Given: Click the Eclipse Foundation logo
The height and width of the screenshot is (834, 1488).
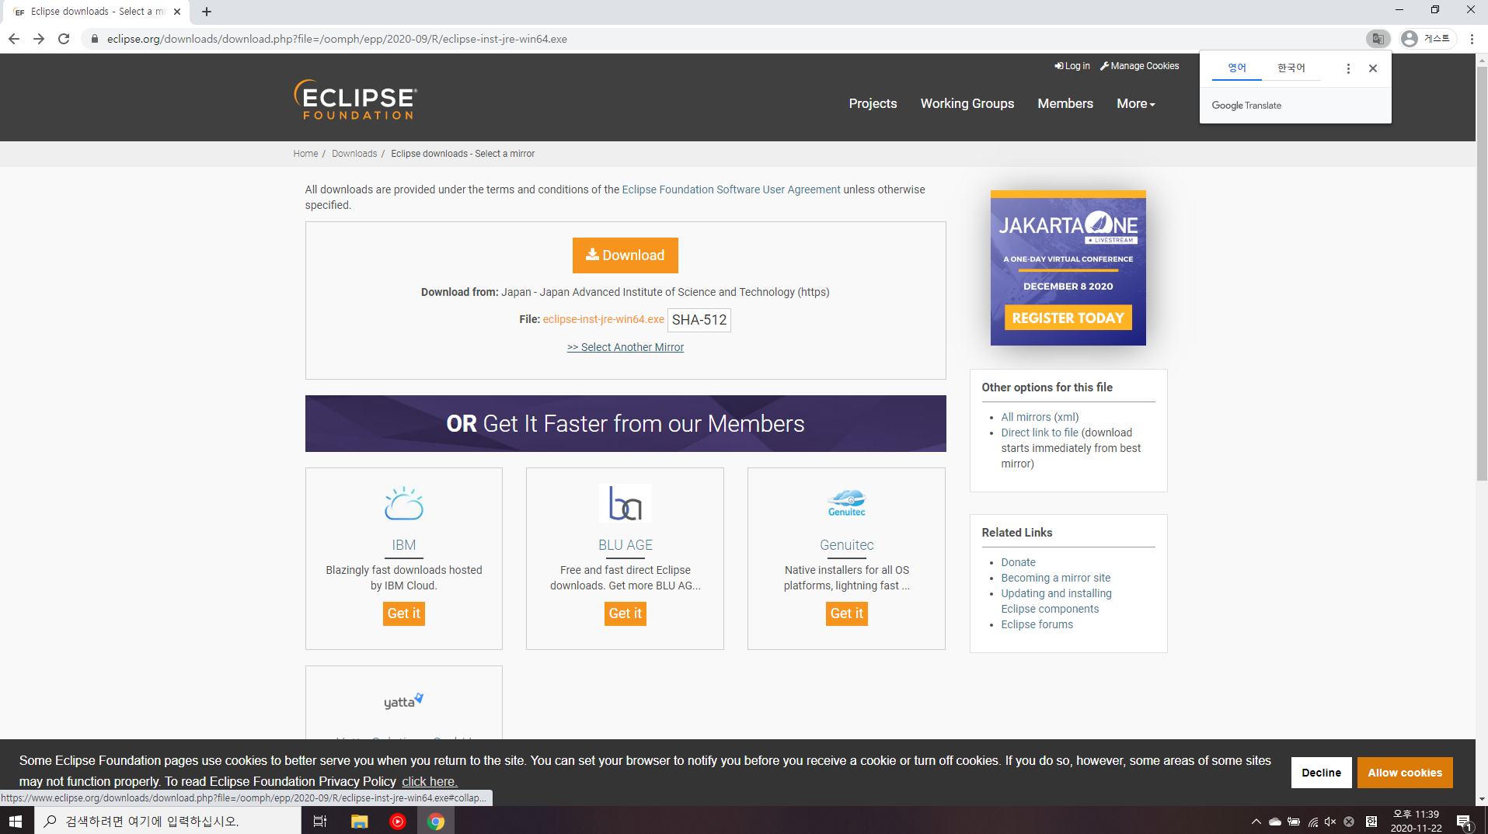Looking at the screenshot, I should [x=356, y=100].
